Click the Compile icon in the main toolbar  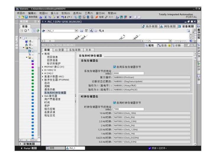click(x=76, y=17)
